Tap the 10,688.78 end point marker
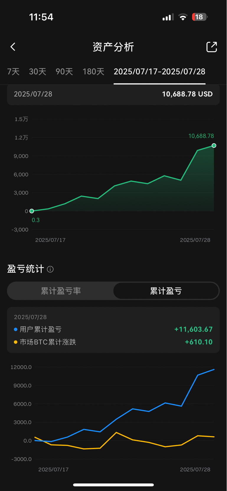This screenshot has height=491, width=227. point(214,145)
